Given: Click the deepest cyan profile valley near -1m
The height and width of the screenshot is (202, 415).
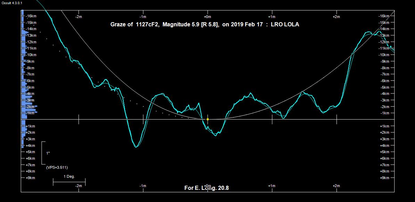Looking at the screenshot, I should coord(136,147).
